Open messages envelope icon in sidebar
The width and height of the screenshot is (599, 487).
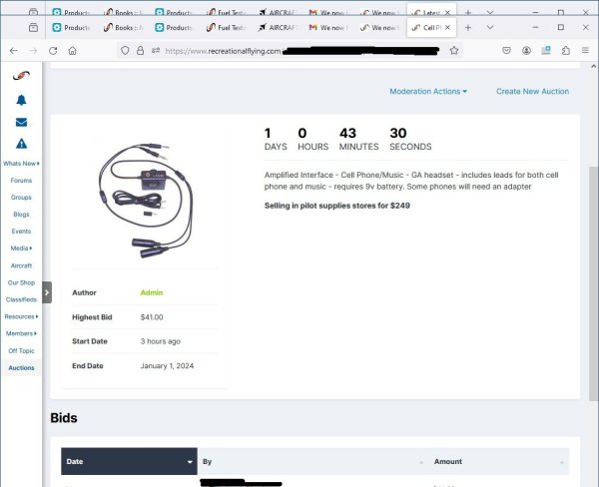(21, 122)
